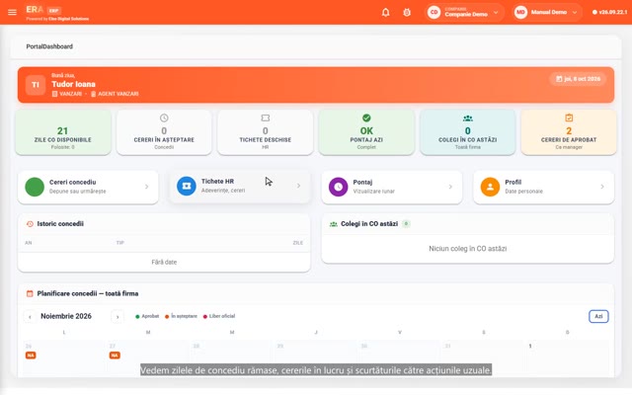This screenshot has height=395, width=632.
Task: Click the CO company avatar
Action: pos(434,12)
